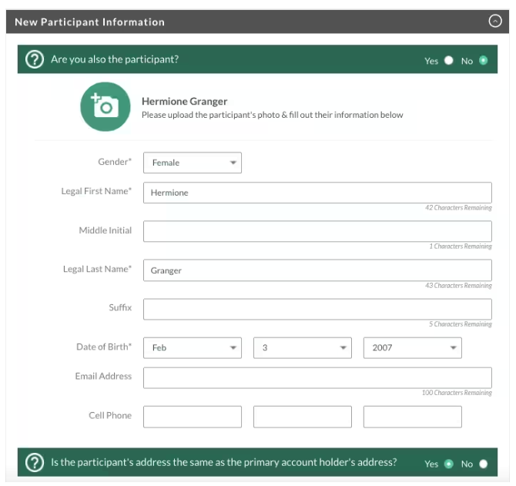Collapse the New Participant Information panel
Screen dimensions: 516x486
pyautogui.click(x=495, y=22)
